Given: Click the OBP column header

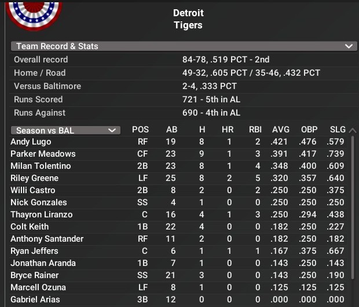Looking at the screenshot, I should [309, 130].
